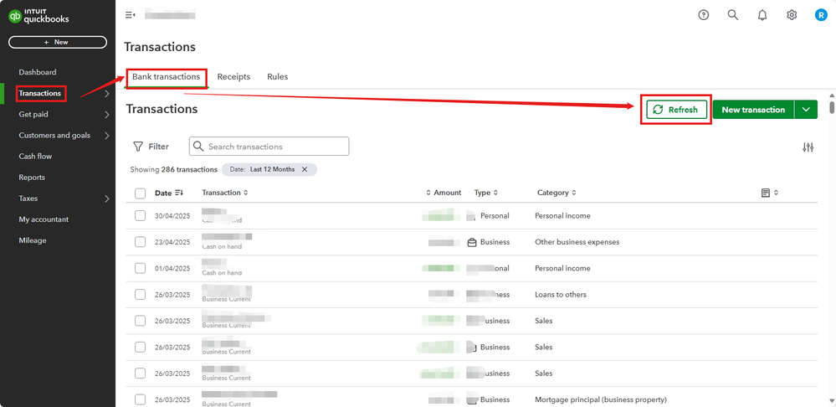The height and width of the screenshot is (407, 836).
Task: Open Dashboard in the sidebar
Action: pyautogui.click(x=38, y=72)
